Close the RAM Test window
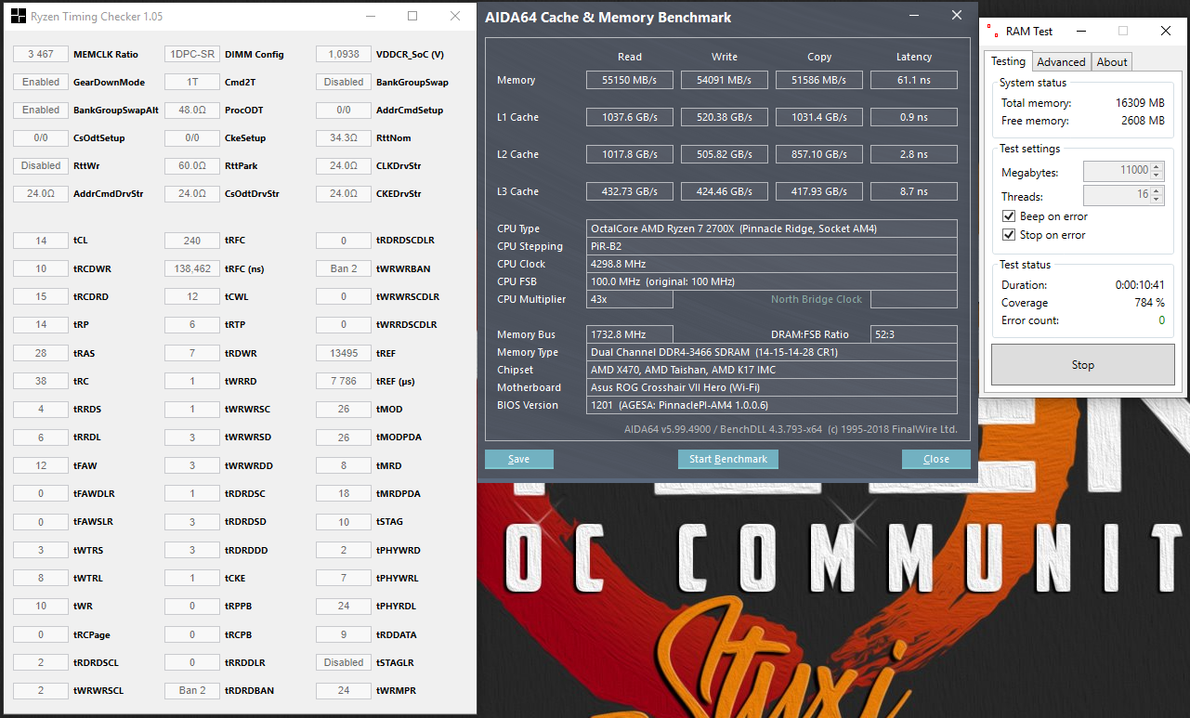Viewport: 1190px width, 718px height. point(1166,31)
